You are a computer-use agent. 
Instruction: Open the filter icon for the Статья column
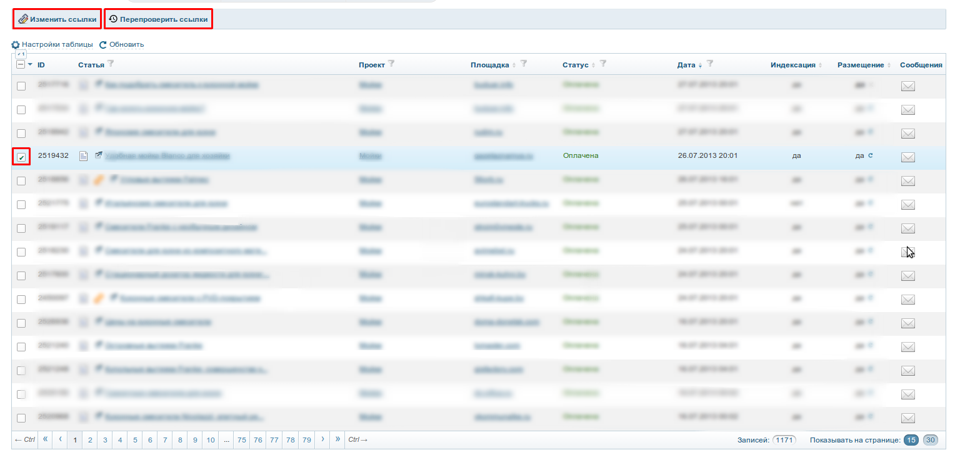(x=111, y=64)
